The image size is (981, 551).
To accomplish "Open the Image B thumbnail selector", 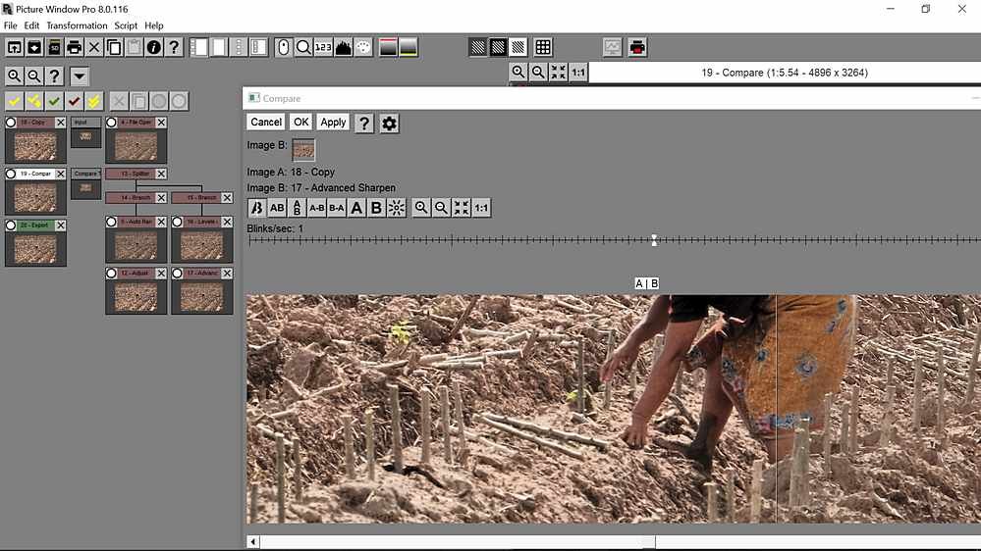I will click(303, 150).
